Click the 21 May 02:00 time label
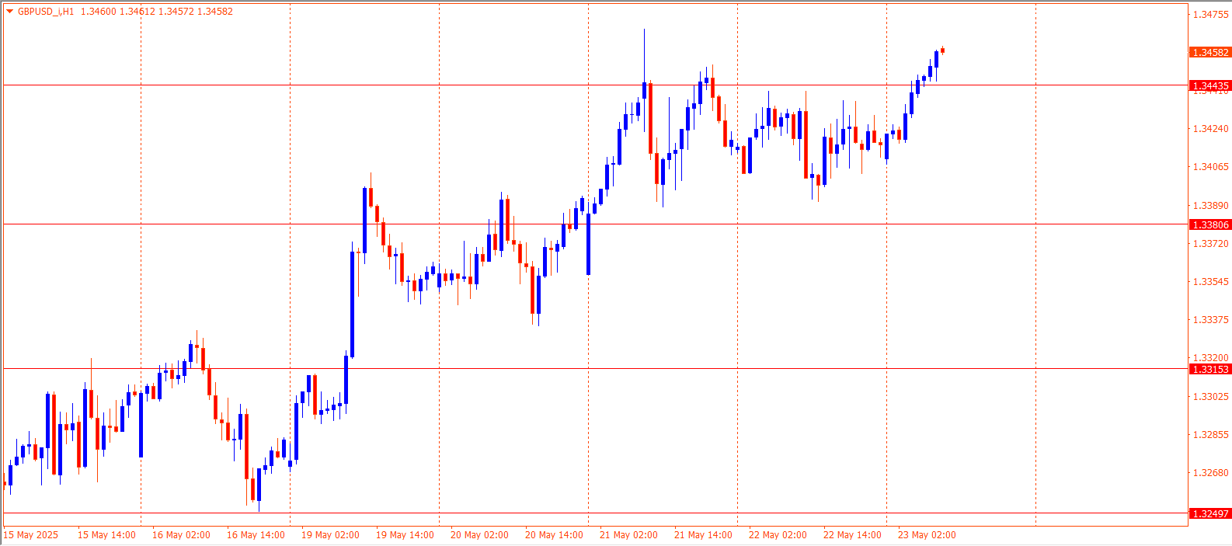 coord(628,534)
